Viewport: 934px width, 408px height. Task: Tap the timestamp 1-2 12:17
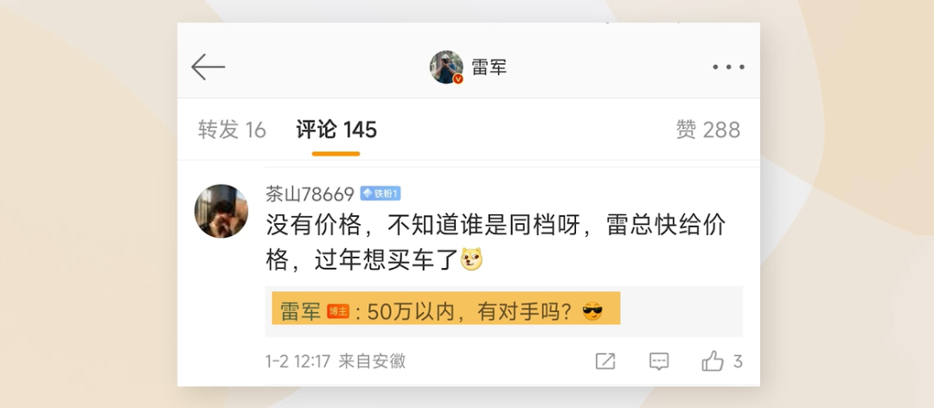click(297, 361)
